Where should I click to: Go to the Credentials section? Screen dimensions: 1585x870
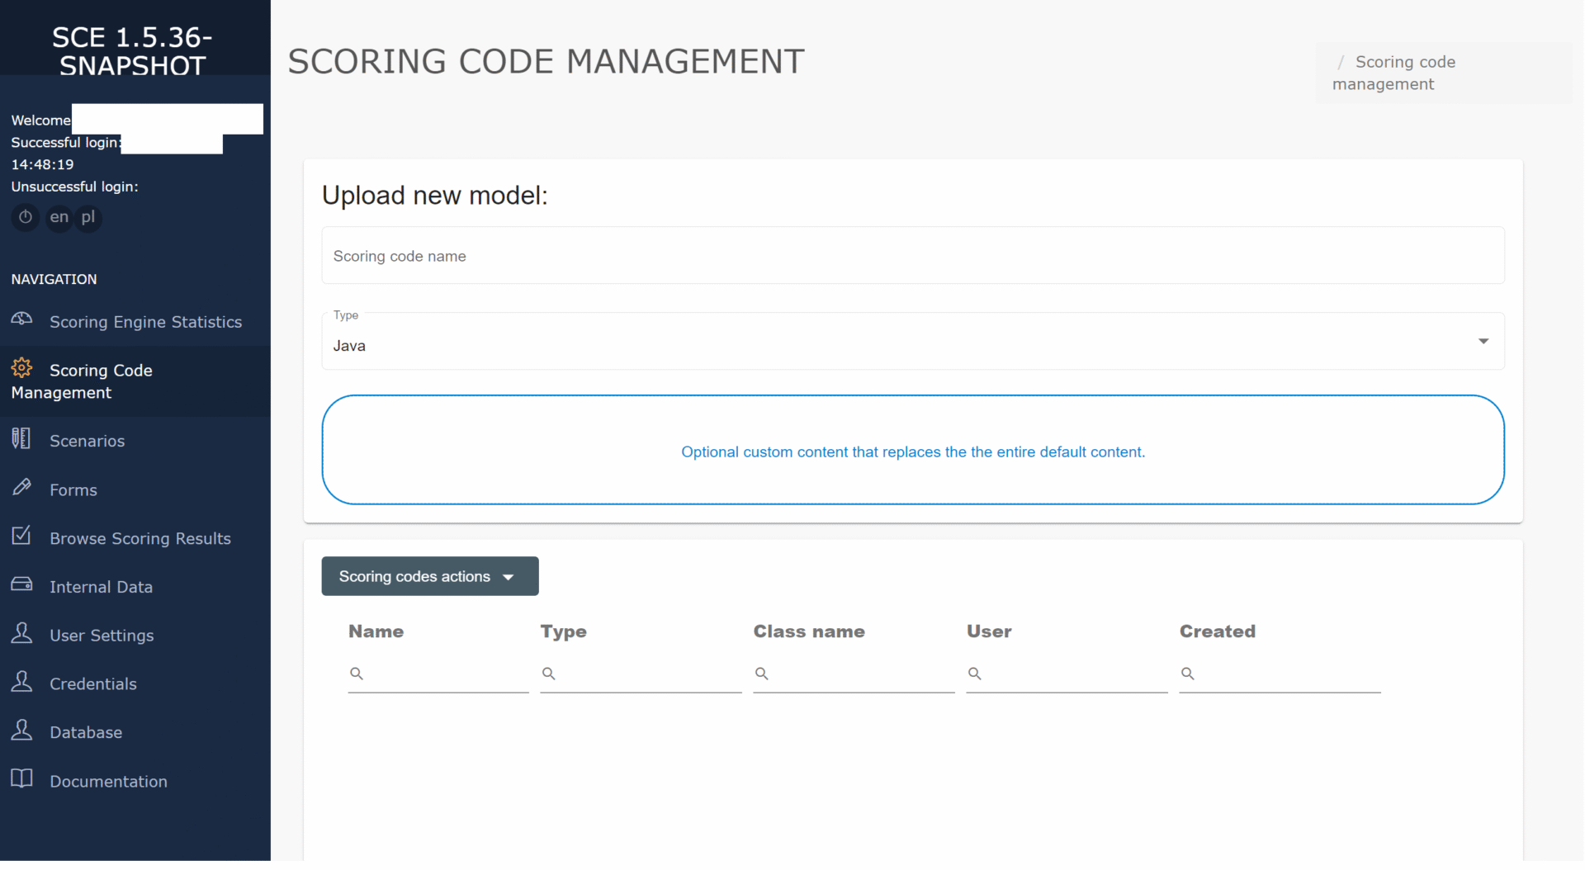click(93, 684)
